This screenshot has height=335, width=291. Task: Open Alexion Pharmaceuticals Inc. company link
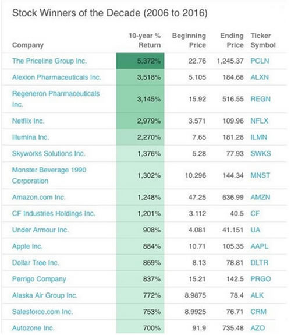point(56,77)
